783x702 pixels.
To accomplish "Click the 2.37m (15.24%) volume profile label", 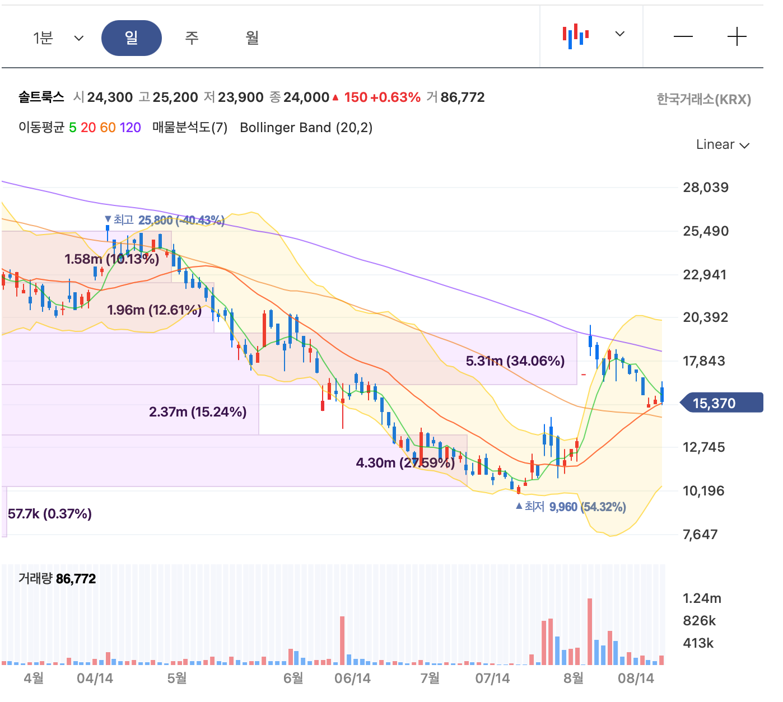I will coord(198,412).
